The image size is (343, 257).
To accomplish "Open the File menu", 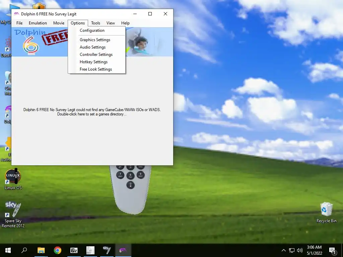I will pyautogui.click(x=19, y=23).
